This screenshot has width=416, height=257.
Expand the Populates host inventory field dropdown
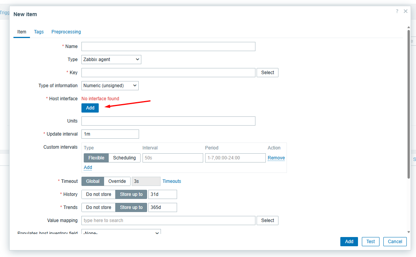point(121,233)
